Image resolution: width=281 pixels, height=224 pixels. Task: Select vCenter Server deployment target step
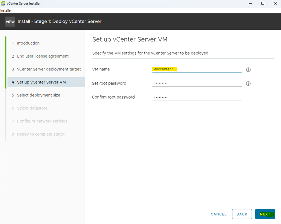point(49,69)
